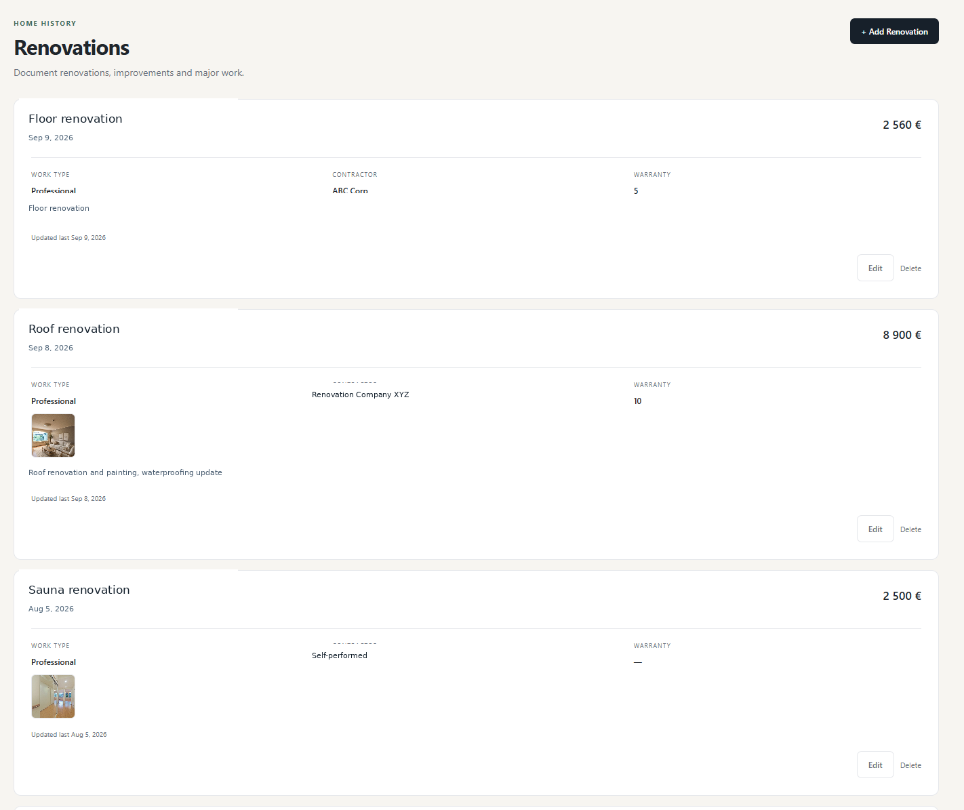Click the 2 500 € cost value

click(902, 596)
